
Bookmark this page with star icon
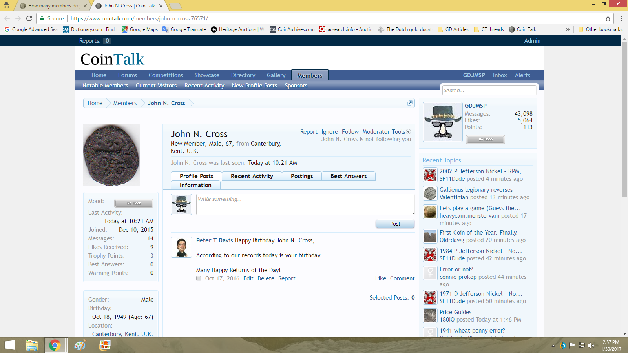click(x=608, y=18)
